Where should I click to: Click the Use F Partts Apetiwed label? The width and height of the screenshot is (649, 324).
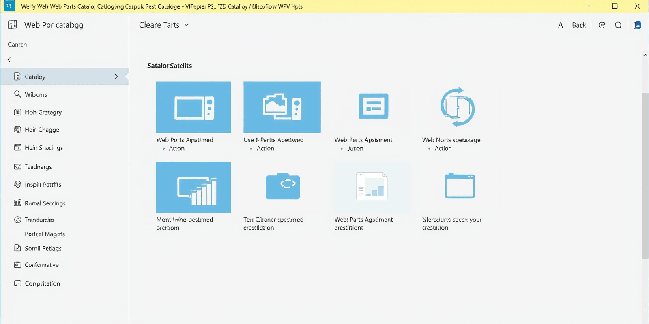[x=273, y=140]
